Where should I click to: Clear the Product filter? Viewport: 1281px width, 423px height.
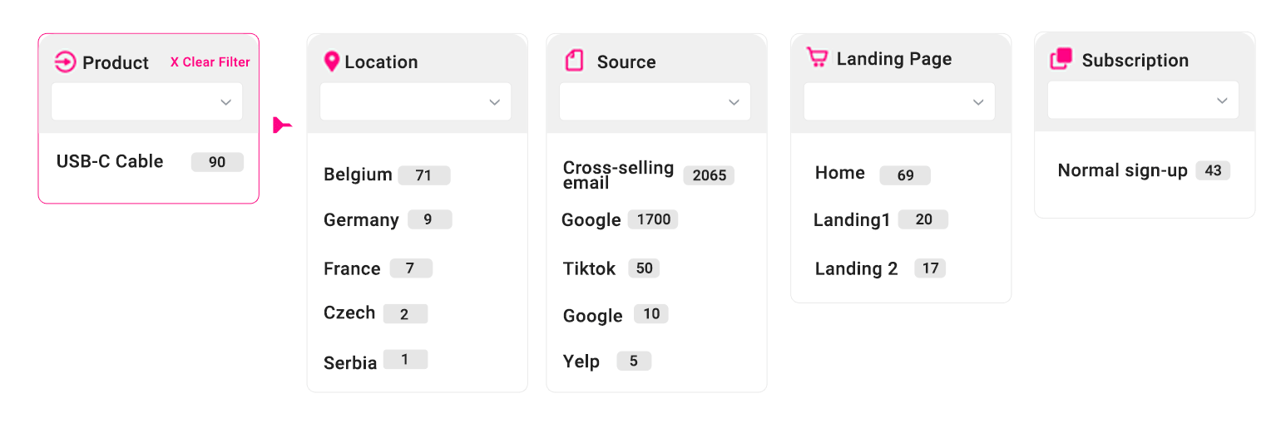tap(210, 62)
